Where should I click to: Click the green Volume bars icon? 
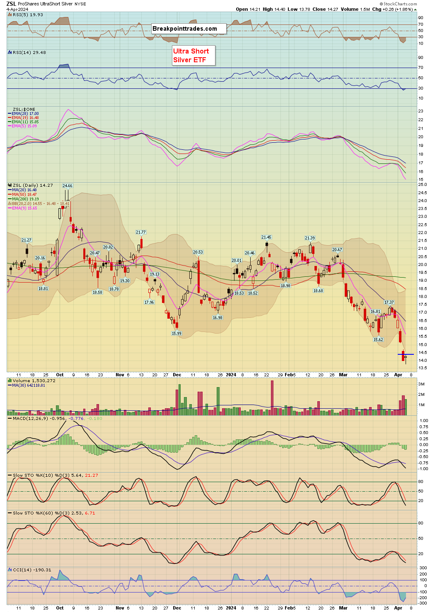(10, 380)
